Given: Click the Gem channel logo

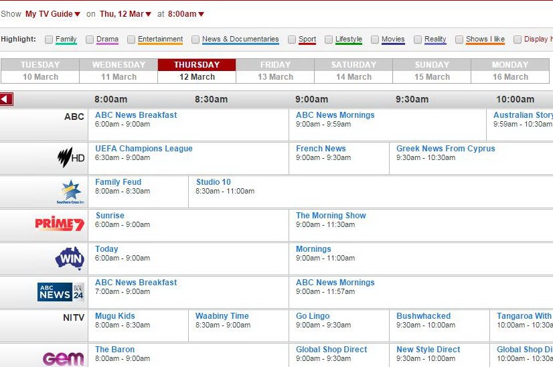Looking at the screenshot, I should 64,359.
